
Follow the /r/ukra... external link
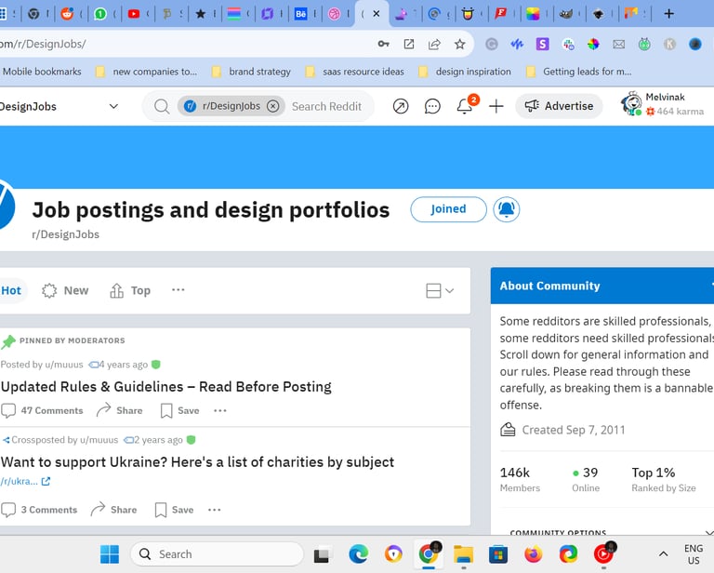25,482
